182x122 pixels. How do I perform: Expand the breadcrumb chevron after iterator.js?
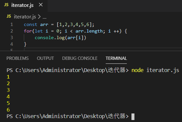39,17
